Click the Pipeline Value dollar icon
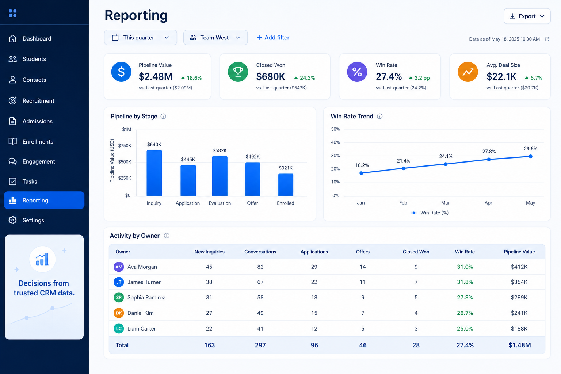This screenshot has width=561, height=374. (x=121, y=72)
